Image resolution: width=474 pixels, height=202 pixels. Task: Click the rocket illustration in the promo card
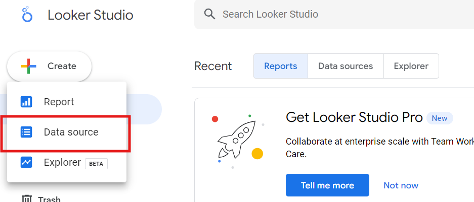coord(237,140)
